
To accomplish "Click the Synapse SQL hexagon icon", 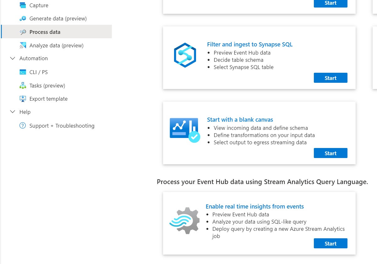I will point(185,55).
